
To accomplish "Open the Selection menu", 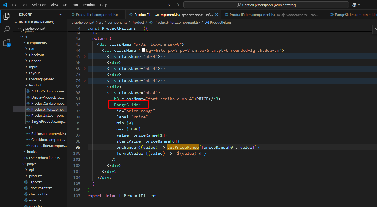I will coord(39,5).
